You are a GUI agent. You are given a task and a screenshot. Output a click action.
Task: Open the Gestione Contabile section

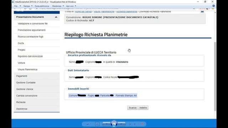pos(37,82)
